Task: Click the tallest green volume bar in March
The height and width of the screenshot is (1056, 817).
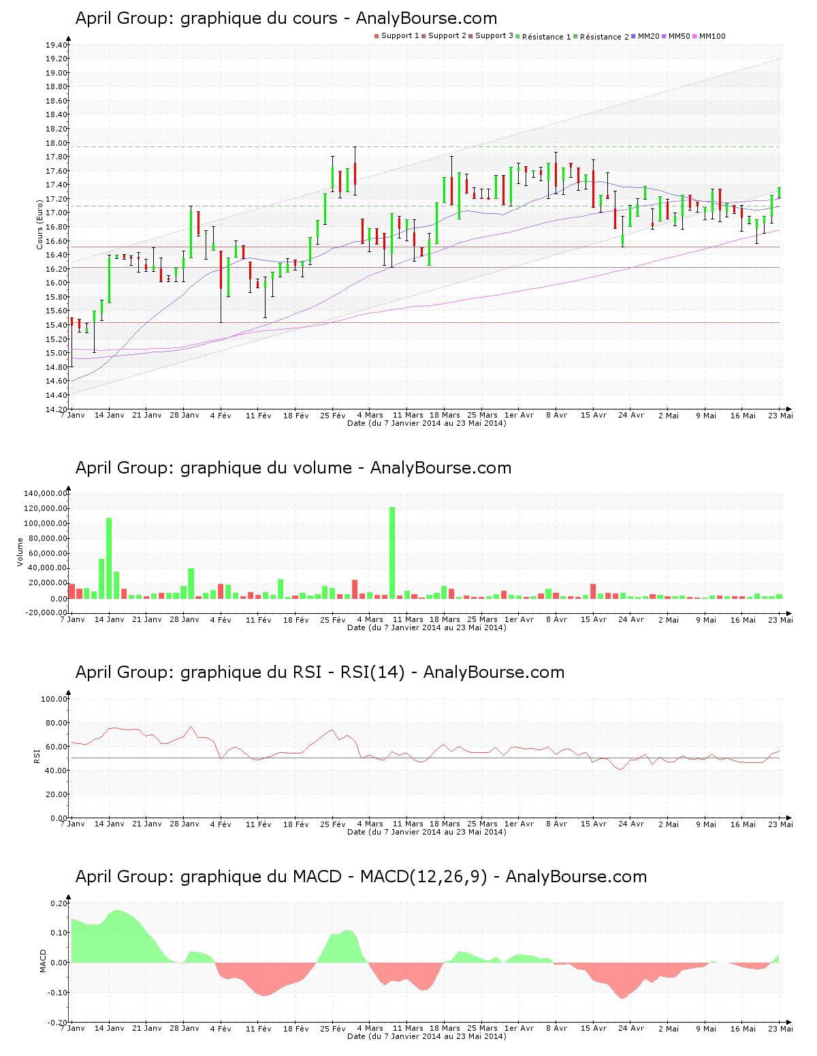Action: click(392, 553)
